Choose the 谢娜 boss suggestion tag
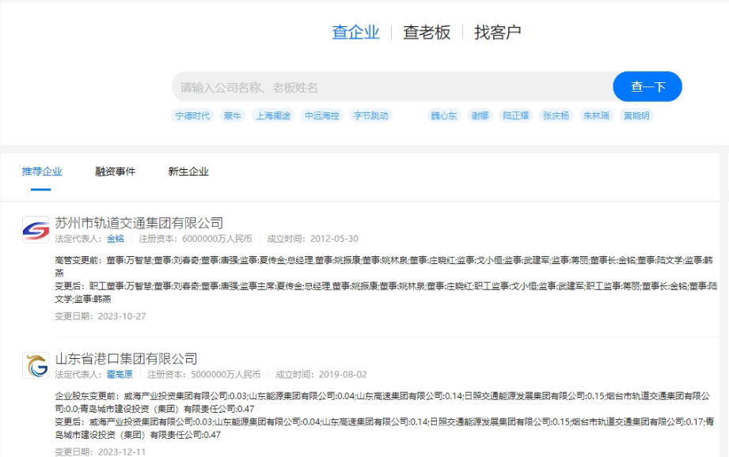The width and height of the screenshot is (729, 457). pos(480,115)
